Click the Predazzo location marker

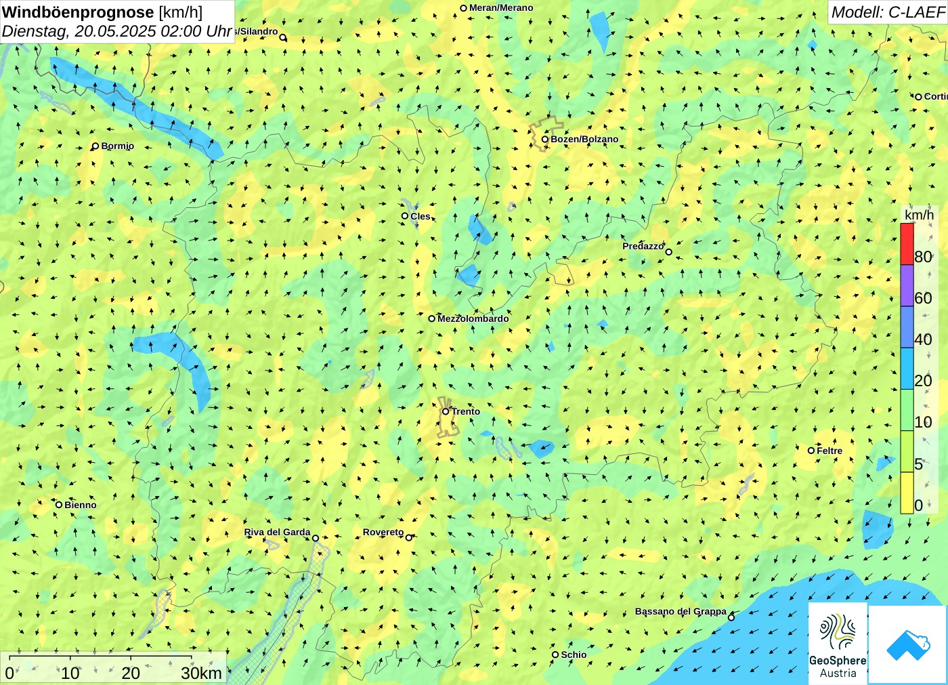coord(668,252)
